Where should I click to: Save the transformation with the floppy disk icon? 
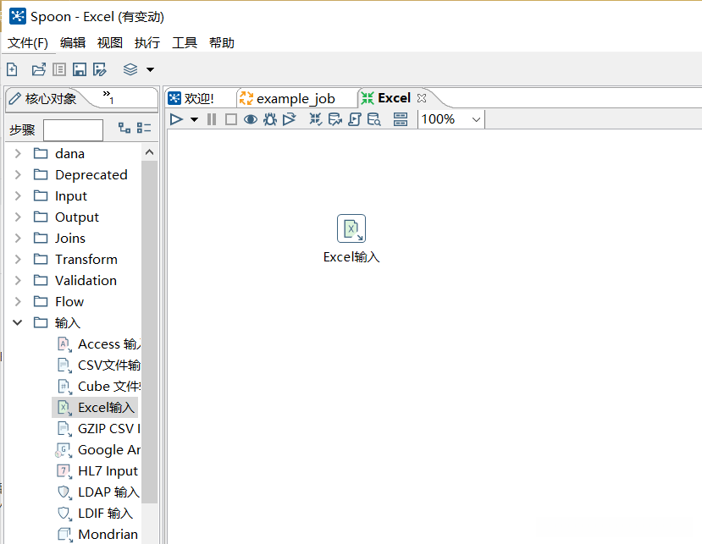pyautogui.click(x=80, y=69)
